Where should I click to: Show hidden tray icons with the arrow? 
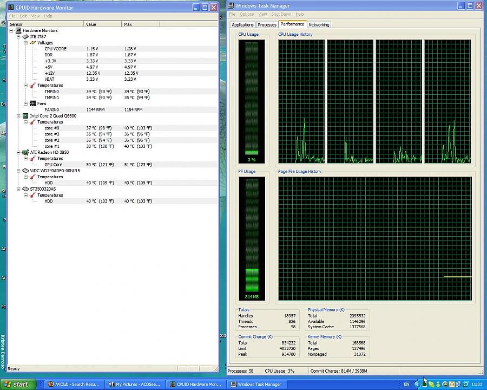tap(417, 385)
